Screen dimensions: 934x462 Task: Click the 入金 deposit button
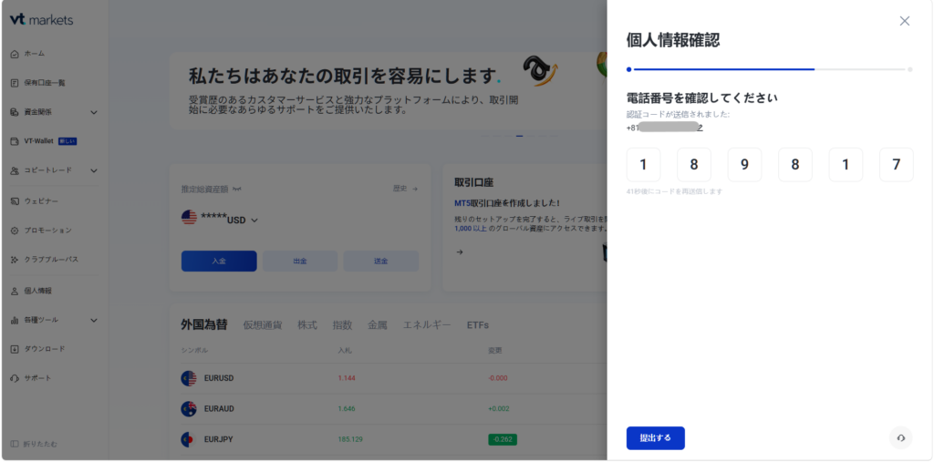click(x=219, y=261)
